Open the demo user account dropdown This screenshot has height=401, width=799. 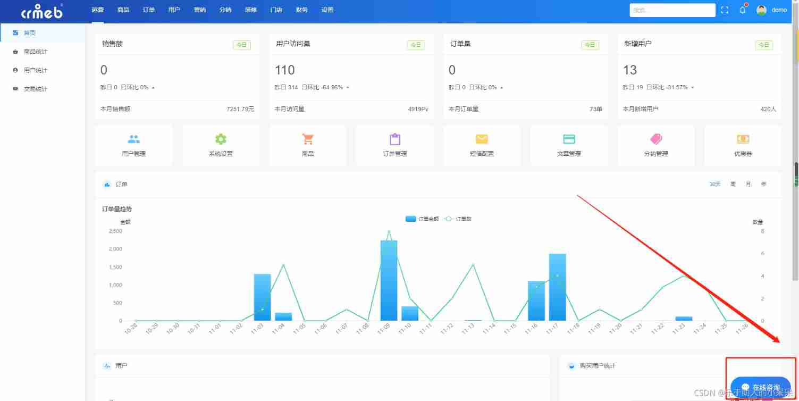pos(772,10)
